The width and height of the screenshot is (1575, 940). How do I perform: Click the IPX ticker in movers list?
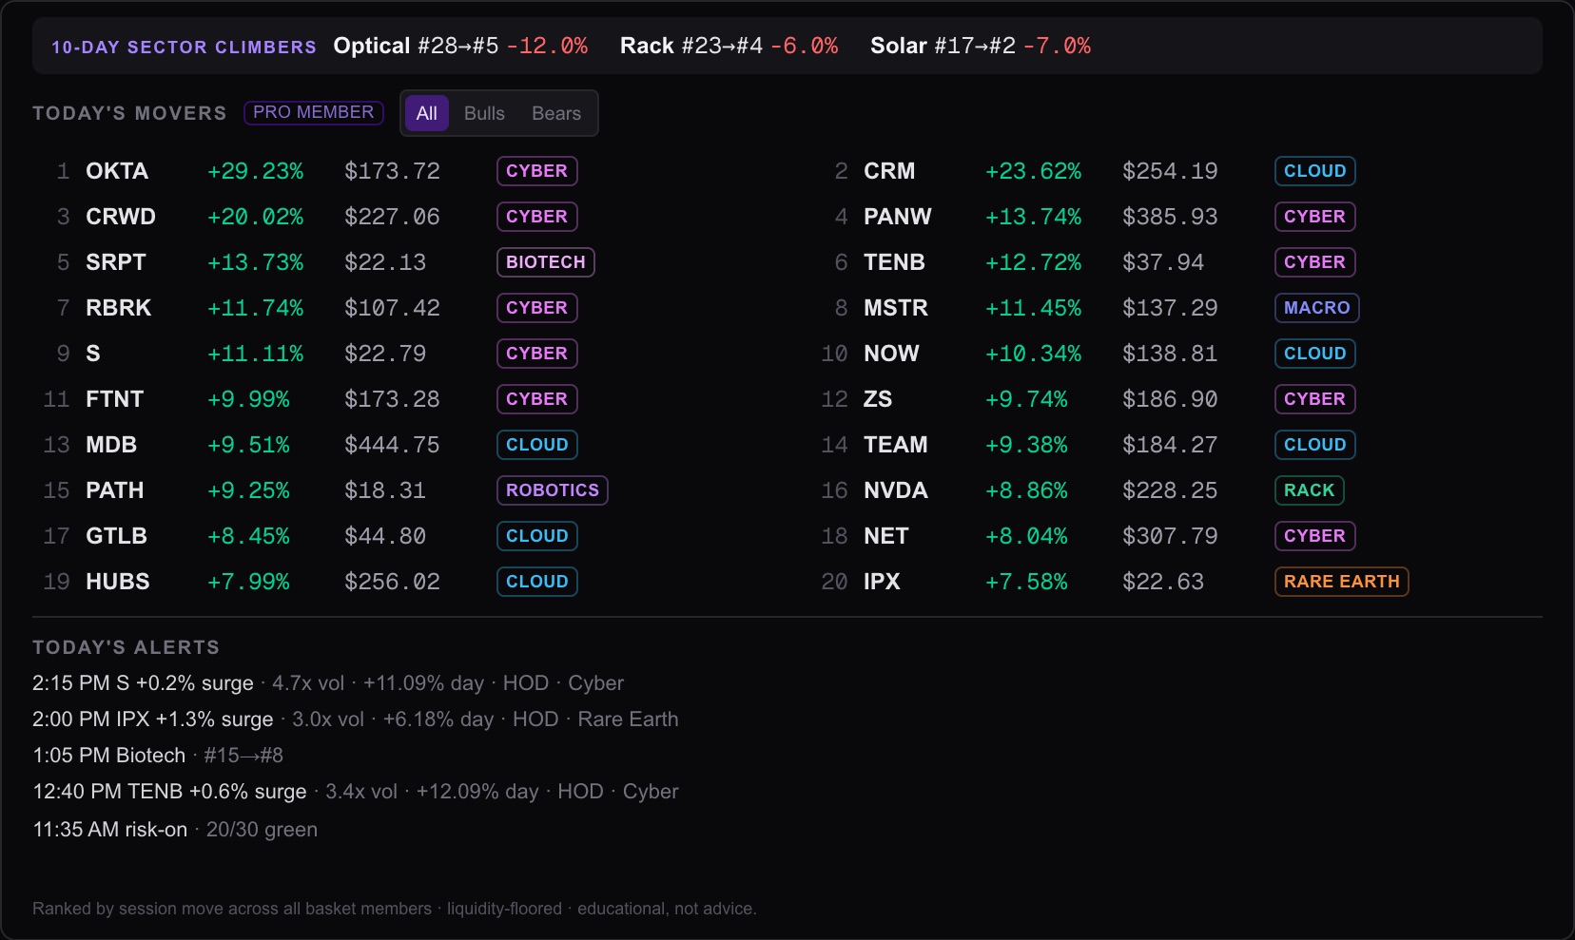click(882, 582)
